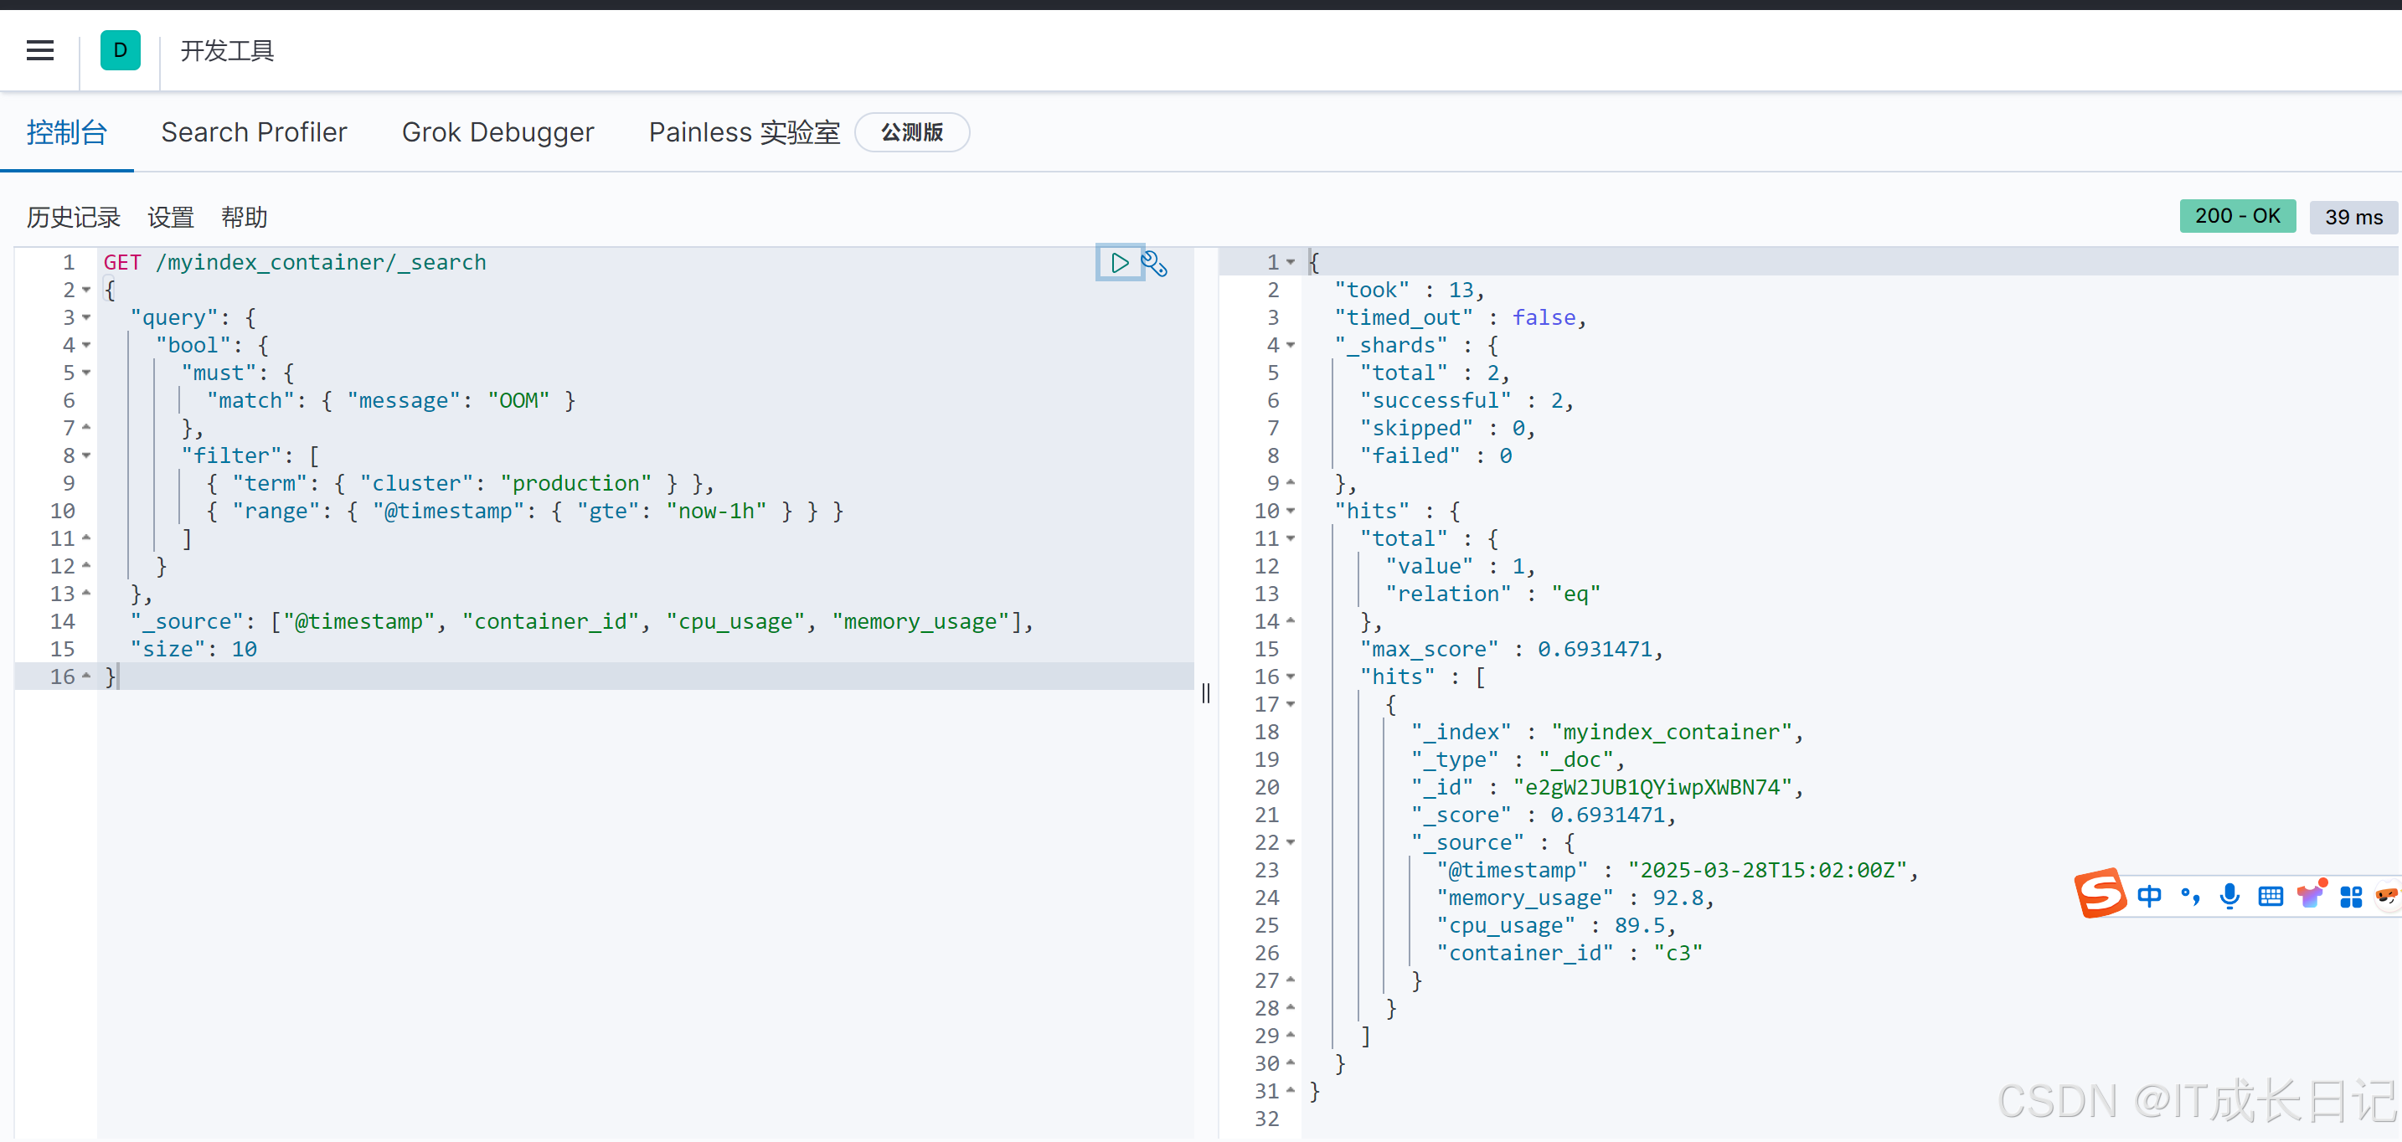
Task: Click the green D space avatar
Action: click(x=121, y=50)
